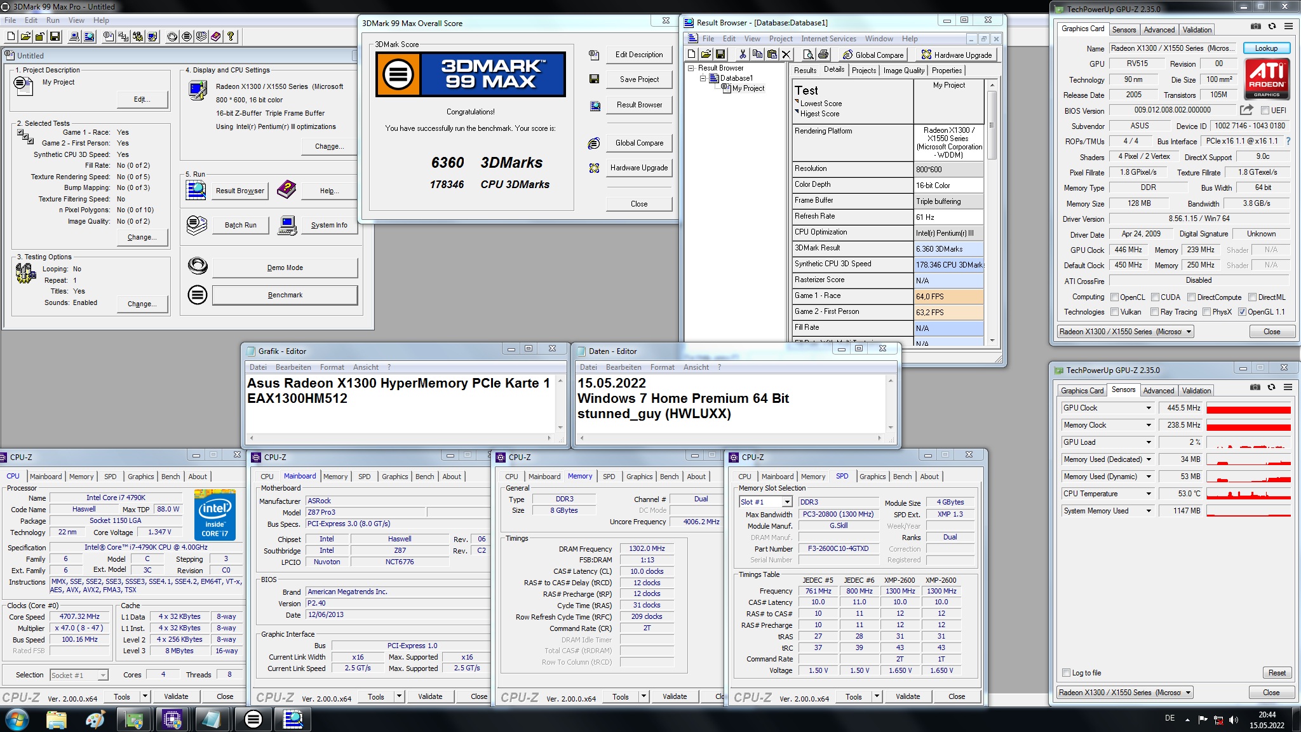Open the CPU Temperature sensor dropdown

click(x=1149, y=494)
